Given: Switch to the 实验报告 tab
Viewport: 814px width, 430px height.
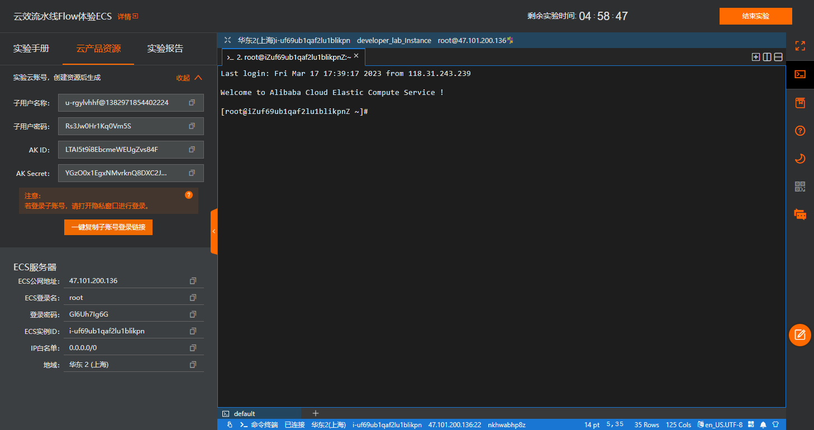Looking at the screenshot, I should pos(165,49).
